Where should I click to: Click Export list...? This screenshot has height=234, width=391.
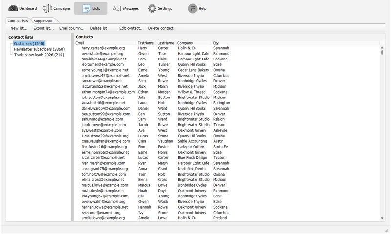point(43,28)
